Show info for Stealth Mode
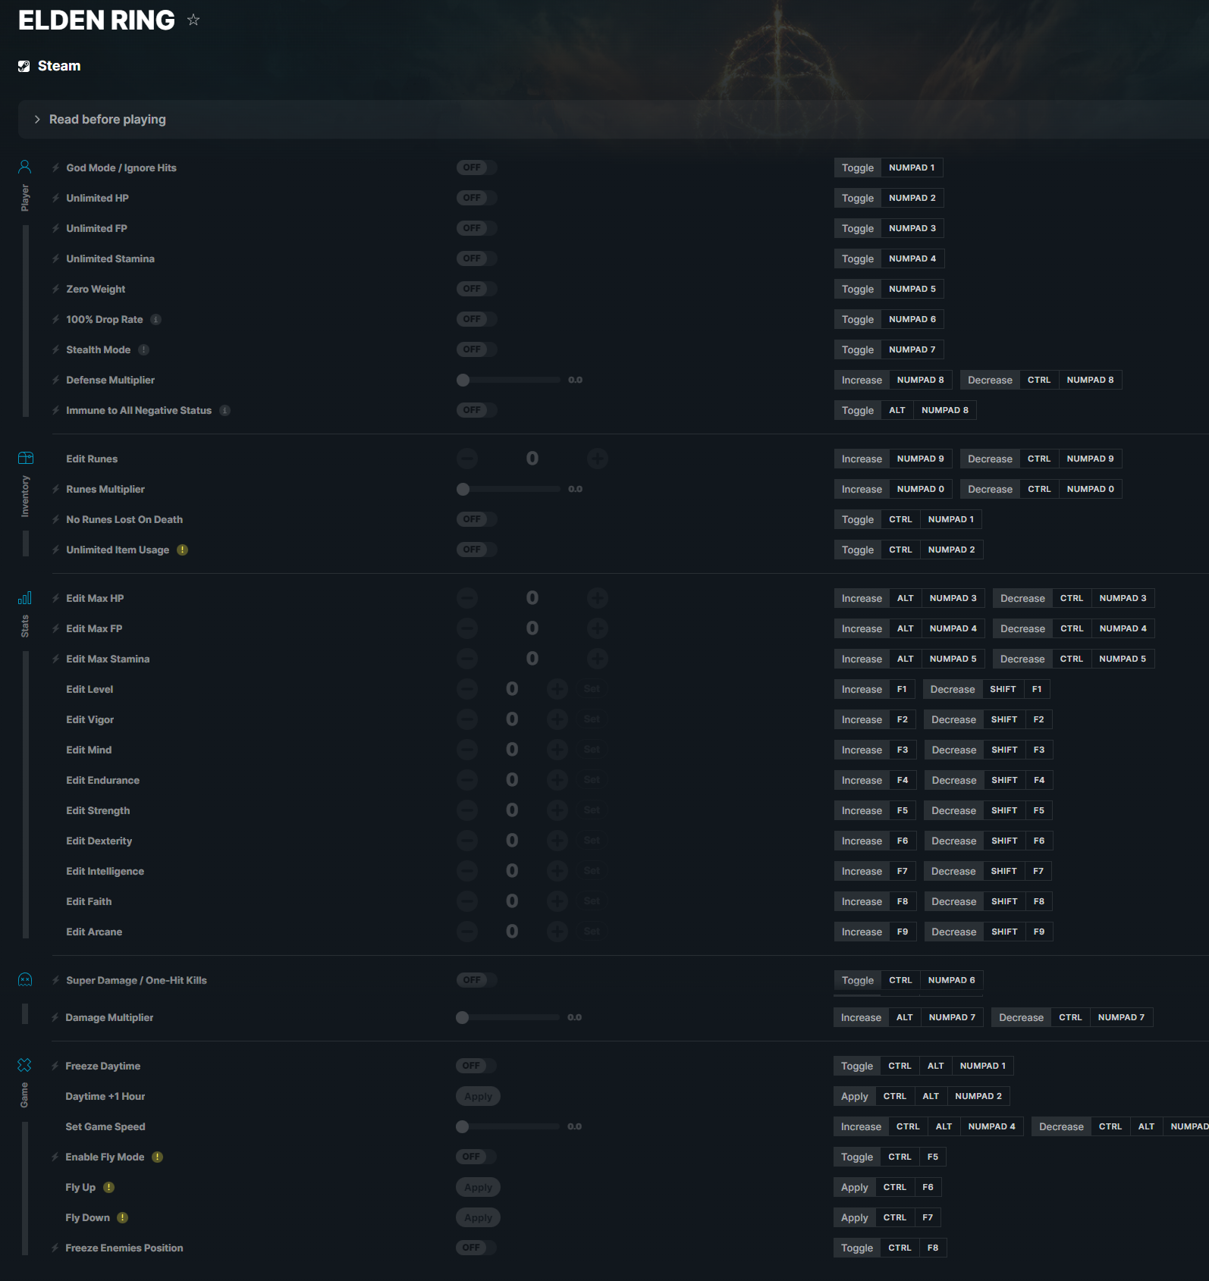 click(x=143, y=349)
